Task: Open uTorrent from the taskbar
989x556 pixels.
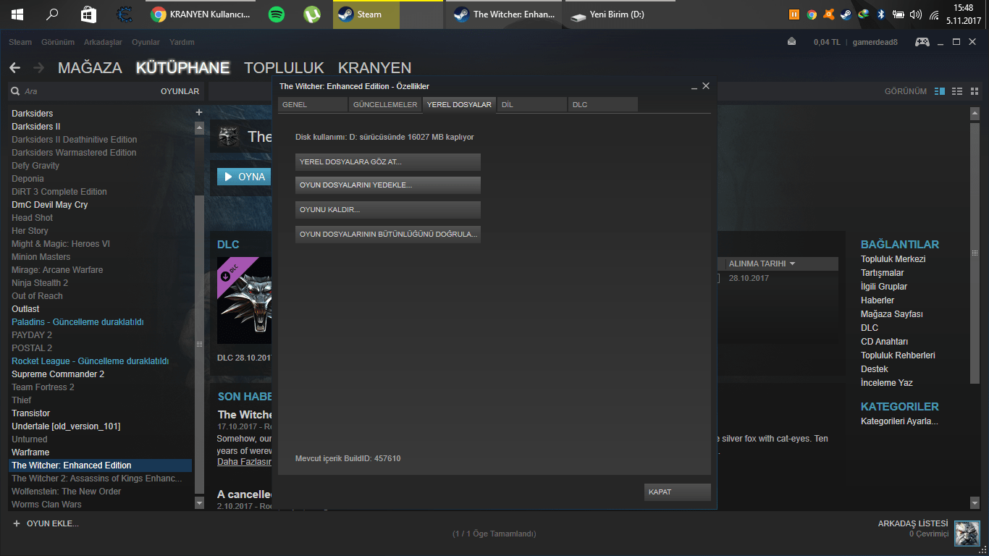Action: 312,14
